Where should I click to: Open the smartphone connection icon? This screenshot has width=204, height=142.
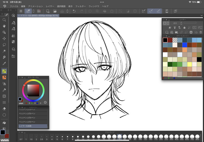(x=167, y=11)
